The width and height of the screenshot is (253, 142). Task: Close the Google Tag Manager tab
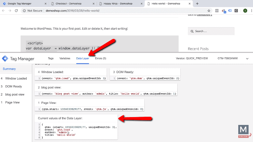tap(46, 3)
